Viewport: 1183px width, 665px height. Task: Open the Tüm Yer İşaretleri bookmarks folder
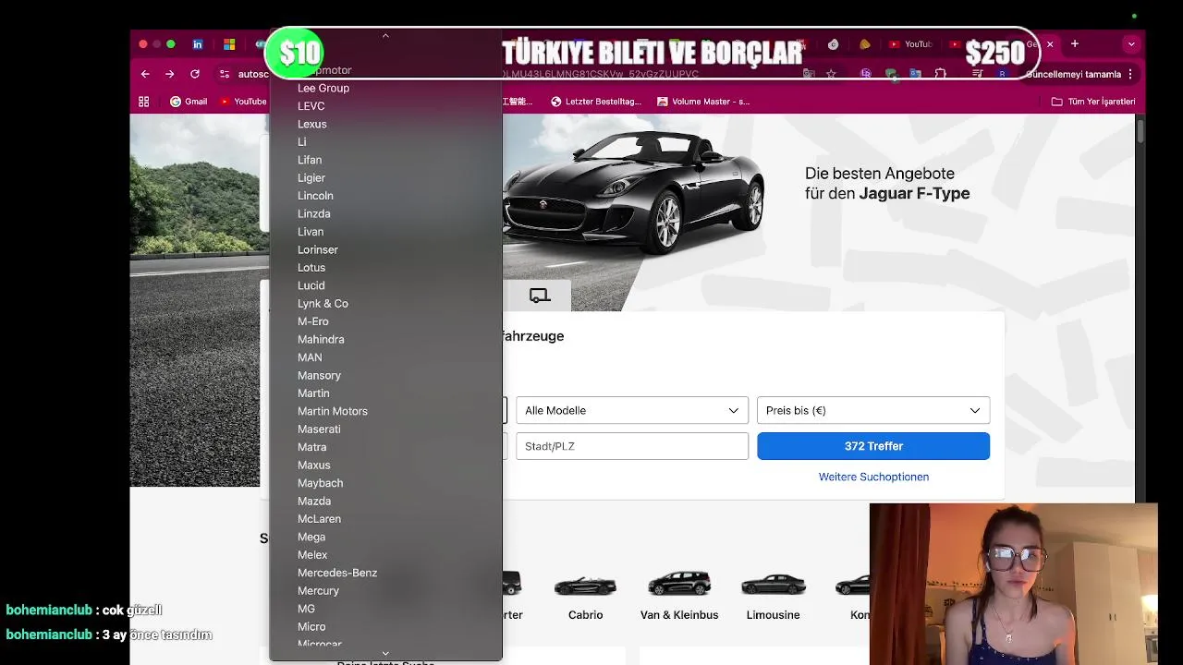[x=1092, y=102]
